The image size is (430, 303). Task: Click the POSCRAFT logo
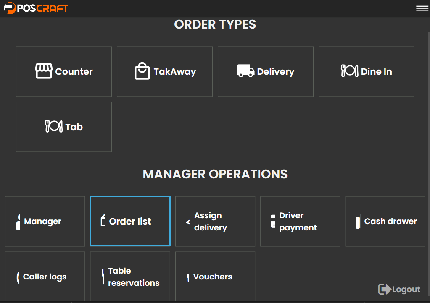[36, 8]
